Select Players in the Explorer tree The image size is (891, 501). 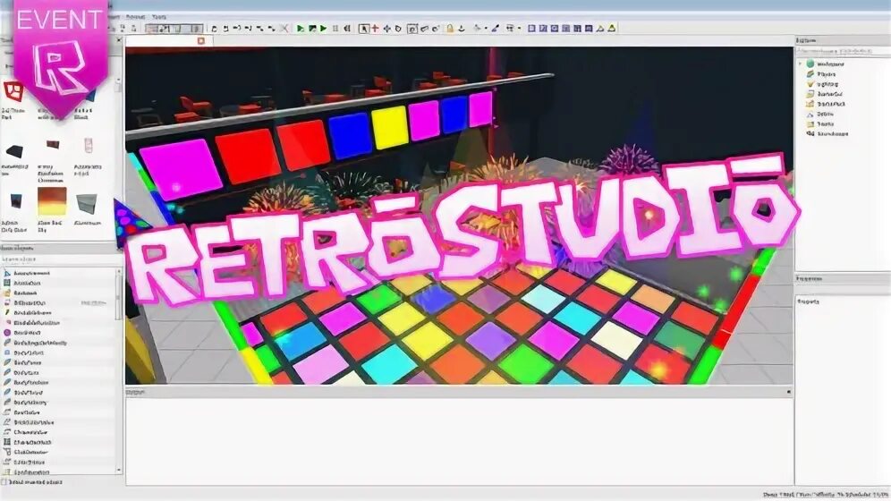[x=826, y=74]
